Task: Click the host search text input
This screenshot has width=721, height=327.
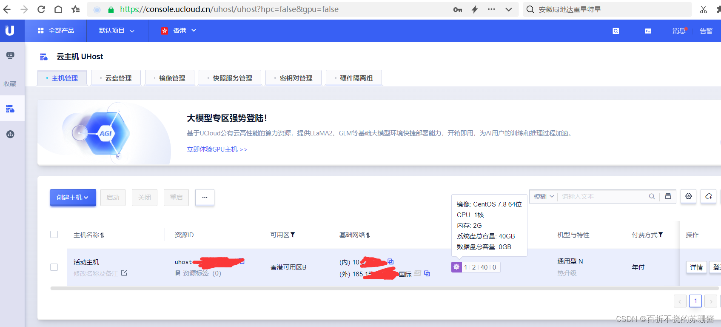Action: pos(603,196)
